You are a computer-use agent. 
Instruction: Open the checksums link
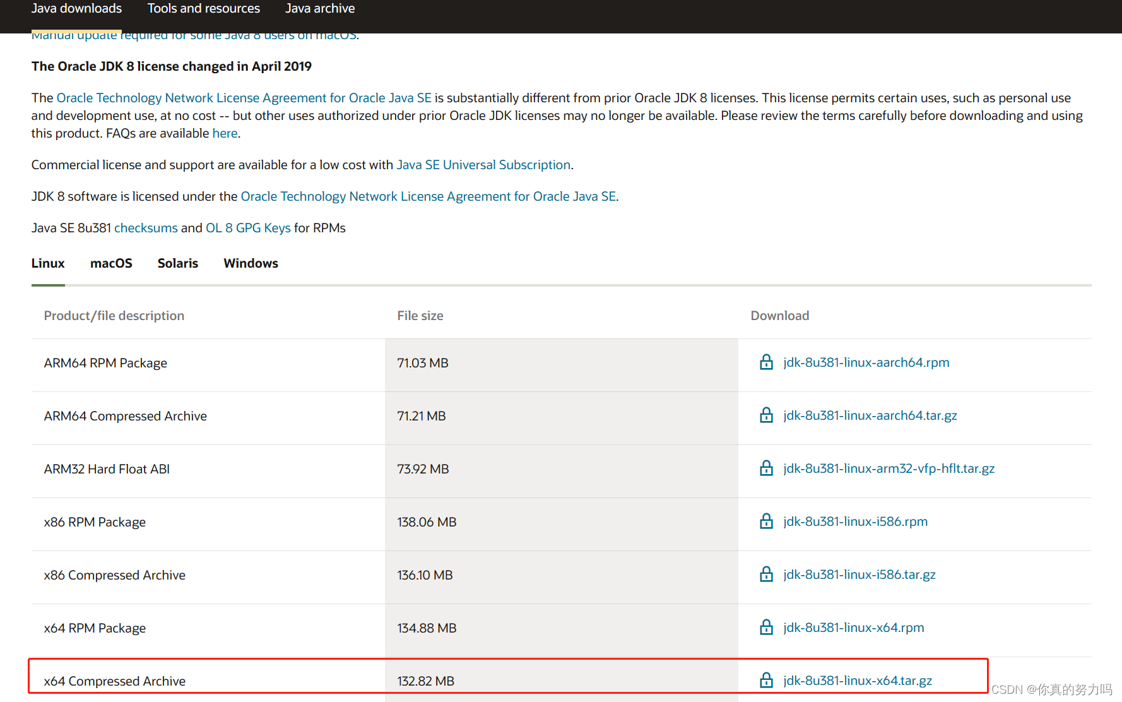coord(146,228)
